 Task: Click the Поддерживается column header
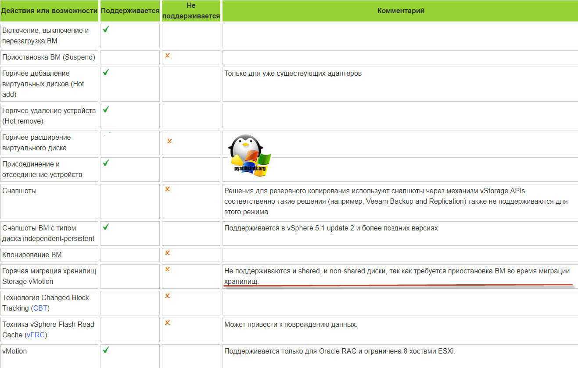pyautogui.click(x=130, y=11)
